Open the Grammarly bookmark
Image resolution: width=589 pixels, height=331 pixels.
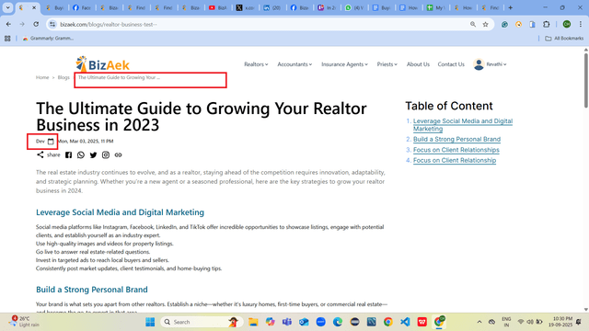tap(48, 39)
